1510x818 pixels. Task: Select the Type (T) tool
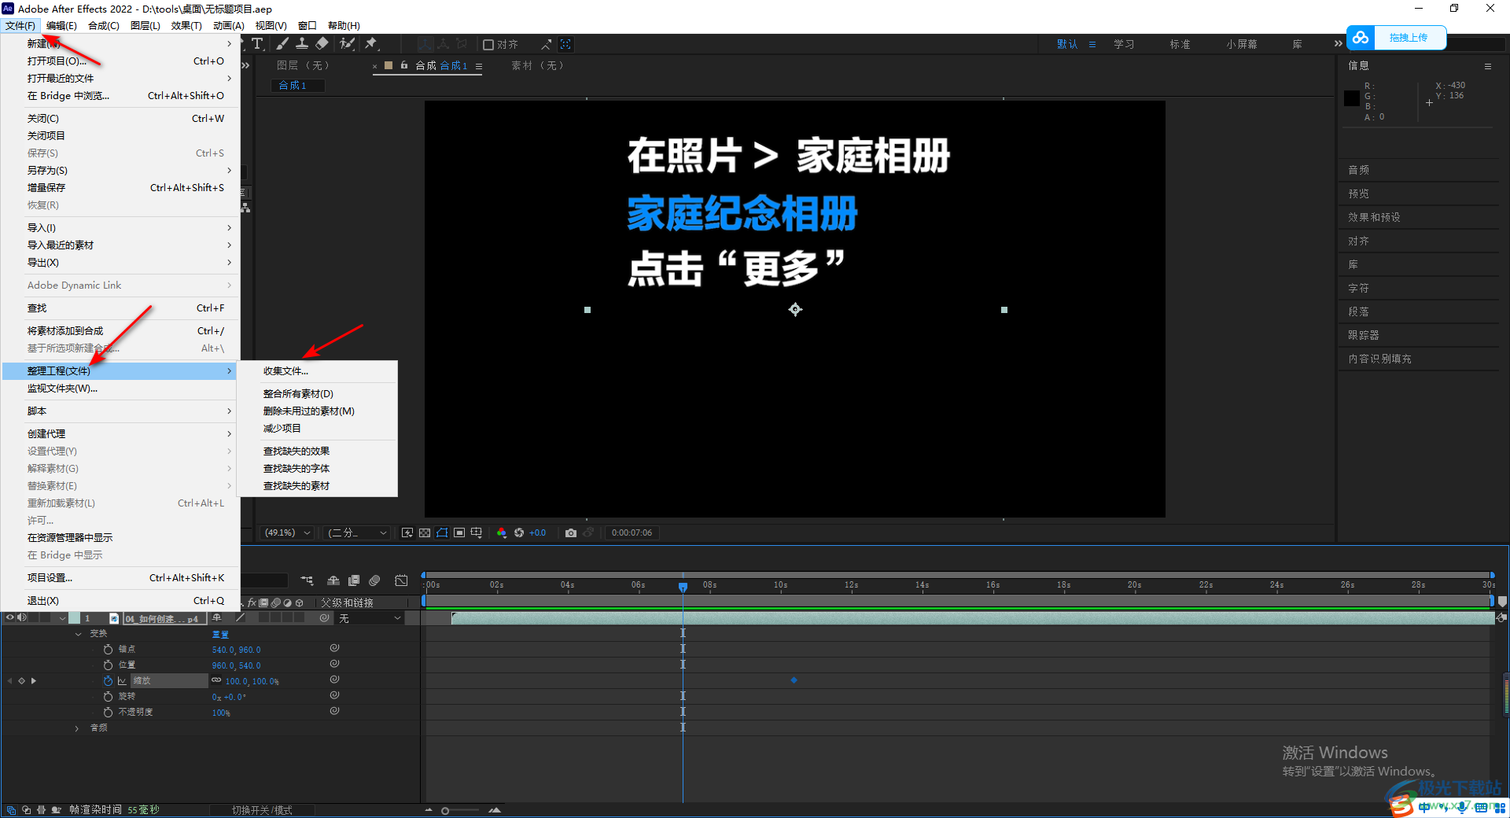(x=258, y=44)
